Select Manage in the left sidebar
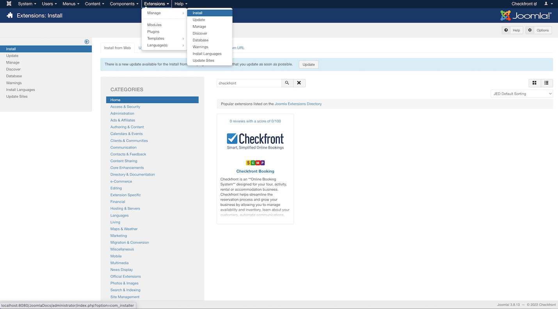 pyautogui.click(x=46, y=62)
